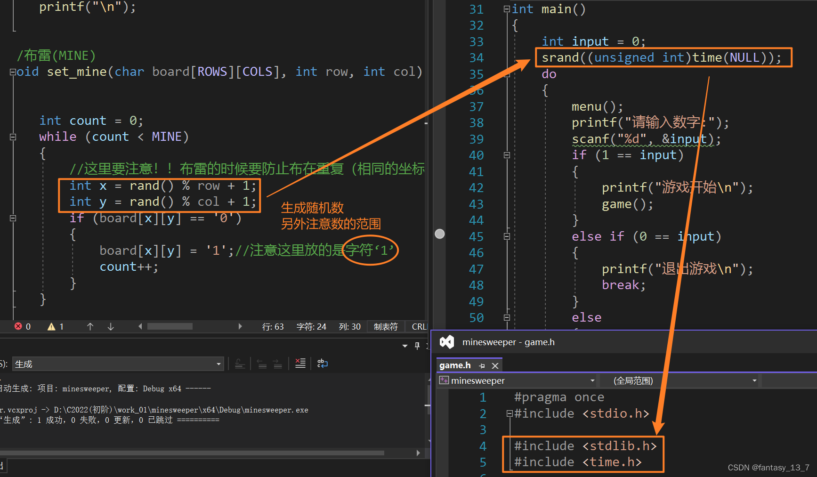This screenshot has height=477, width=817.
Task: Click the warning count icon showing 1
Action: 51,326
